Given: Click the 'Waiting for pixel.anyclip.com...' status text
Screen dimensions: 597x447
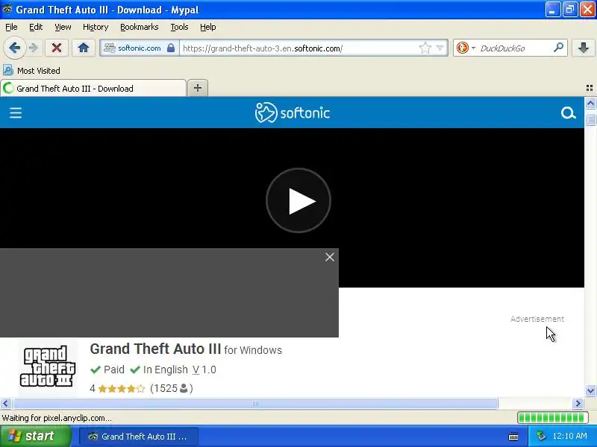Looking at the screenshot, I should coord(57,418).
